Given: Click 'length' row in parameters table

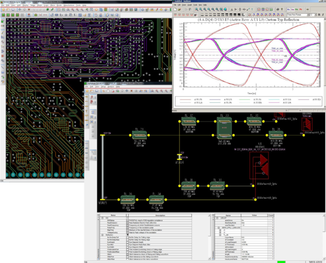Looking at the screenshot, I should (x=244, y=254).
